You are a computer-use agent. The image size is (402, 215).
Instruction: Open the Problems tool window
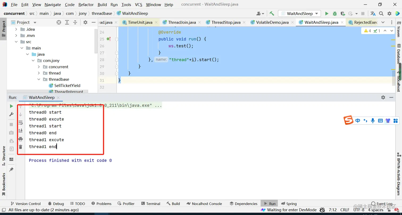pos(101,204)
